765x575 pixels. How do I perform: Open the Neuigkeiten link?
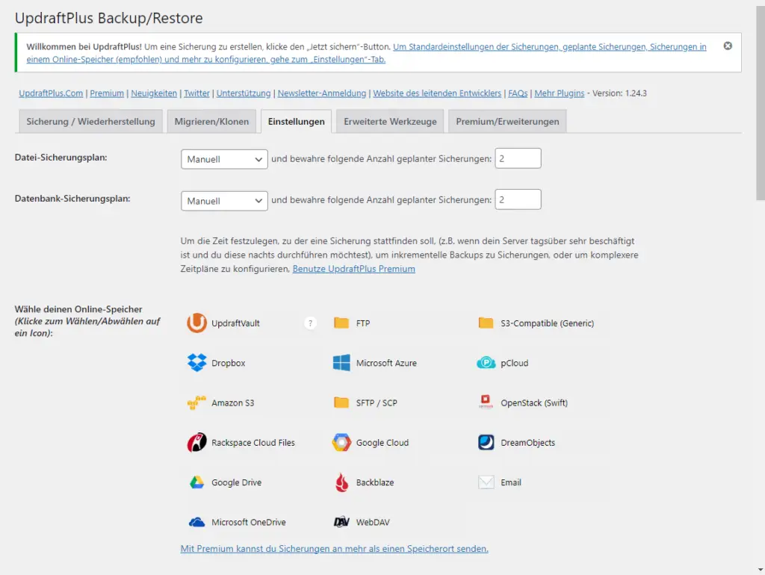[x=154, y=93]
